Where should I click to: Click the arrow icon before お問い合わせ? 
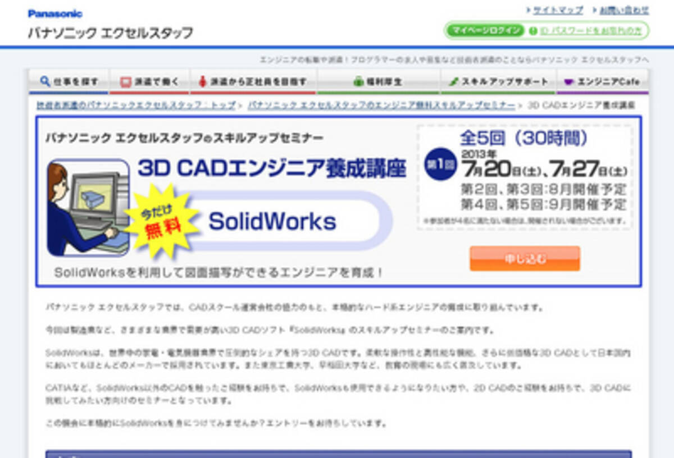(x=594, y=10)
